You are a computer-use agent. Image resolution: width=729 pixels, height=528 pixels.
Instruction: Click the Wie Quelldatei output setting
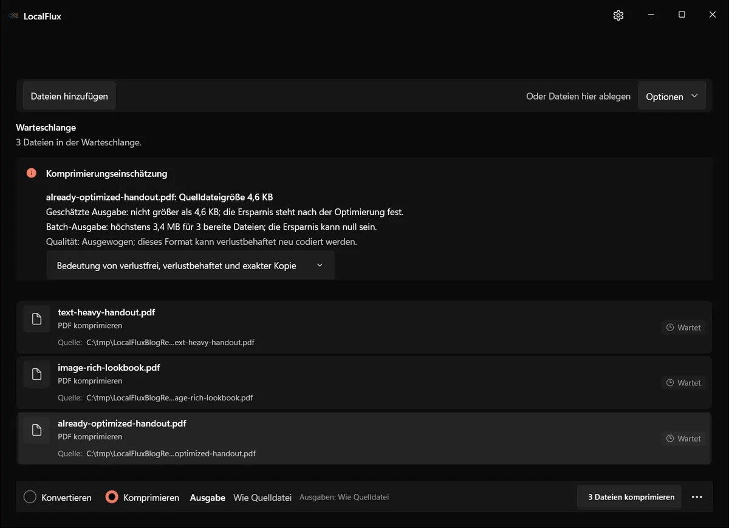coord(262,498)
